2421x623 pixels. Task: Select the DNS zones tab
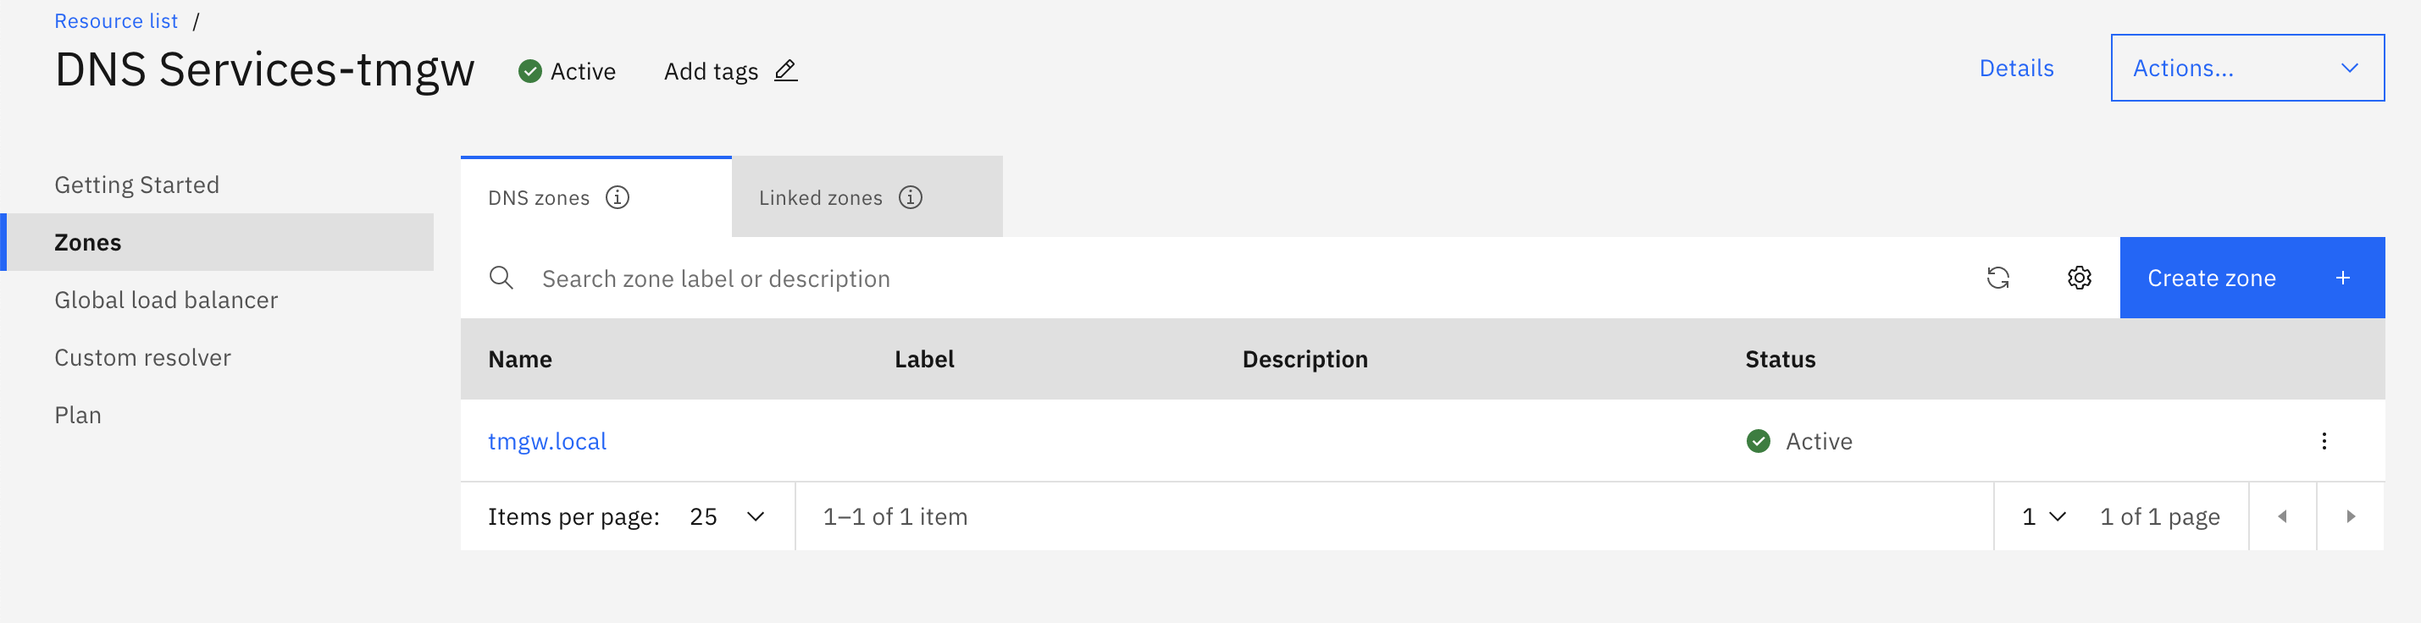[x=539, y=198]
